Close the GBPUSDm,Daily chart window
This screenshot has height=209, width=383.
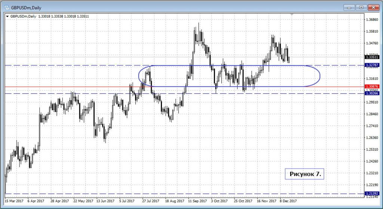(372, 7)
